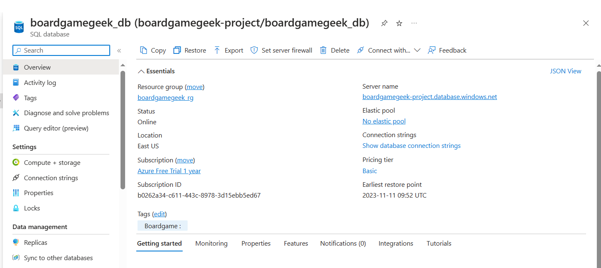Image resolution: width=601 pixels, height=268 pixels.
Task: Click the Earliest restore point date value
Action: (394, 195)
